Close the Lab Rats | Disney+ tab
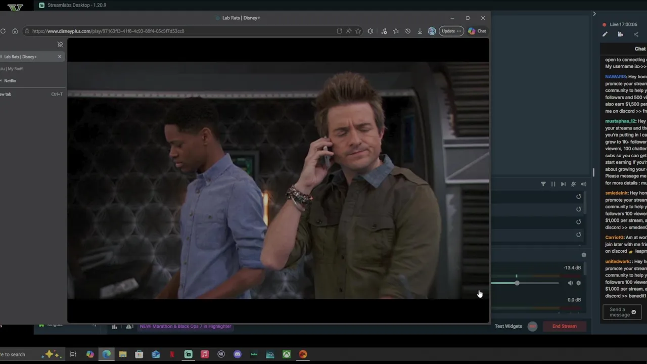The width and height of the screenshot is (647, 364). click(x=60, y=57)
